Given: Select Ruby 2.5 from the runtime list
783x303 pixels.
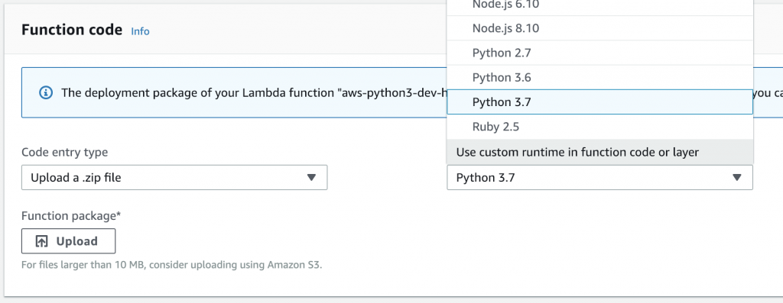Looking at the screenshot, I should point(599,127).
